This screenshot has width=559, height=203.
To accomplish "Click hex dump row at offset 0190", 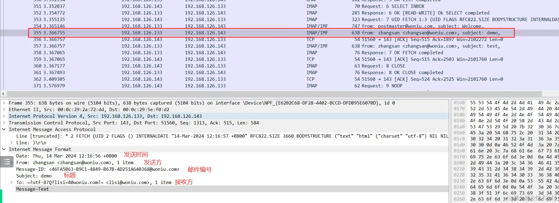I will pyautogui.click(x=506, y=121).
